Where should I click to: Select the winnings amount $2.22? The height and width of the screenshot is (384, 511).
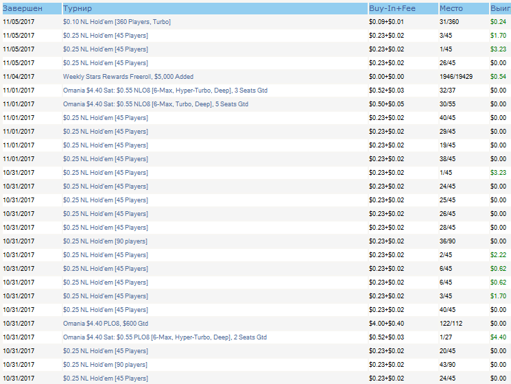click(x=498, y=255)
